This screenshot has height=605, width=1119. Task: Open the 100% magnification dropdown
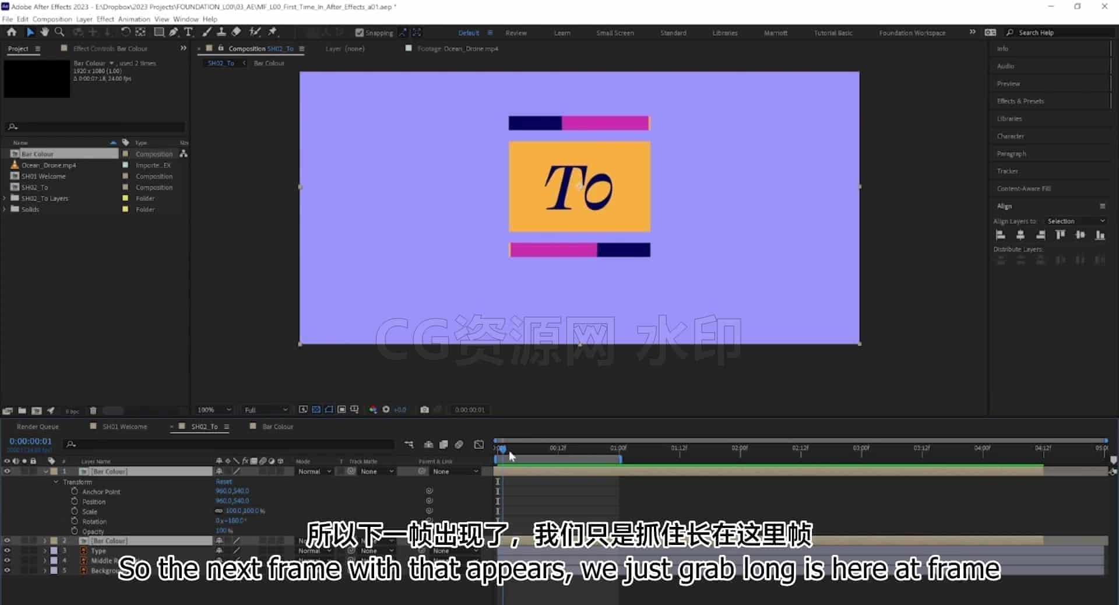coord(214,410)
